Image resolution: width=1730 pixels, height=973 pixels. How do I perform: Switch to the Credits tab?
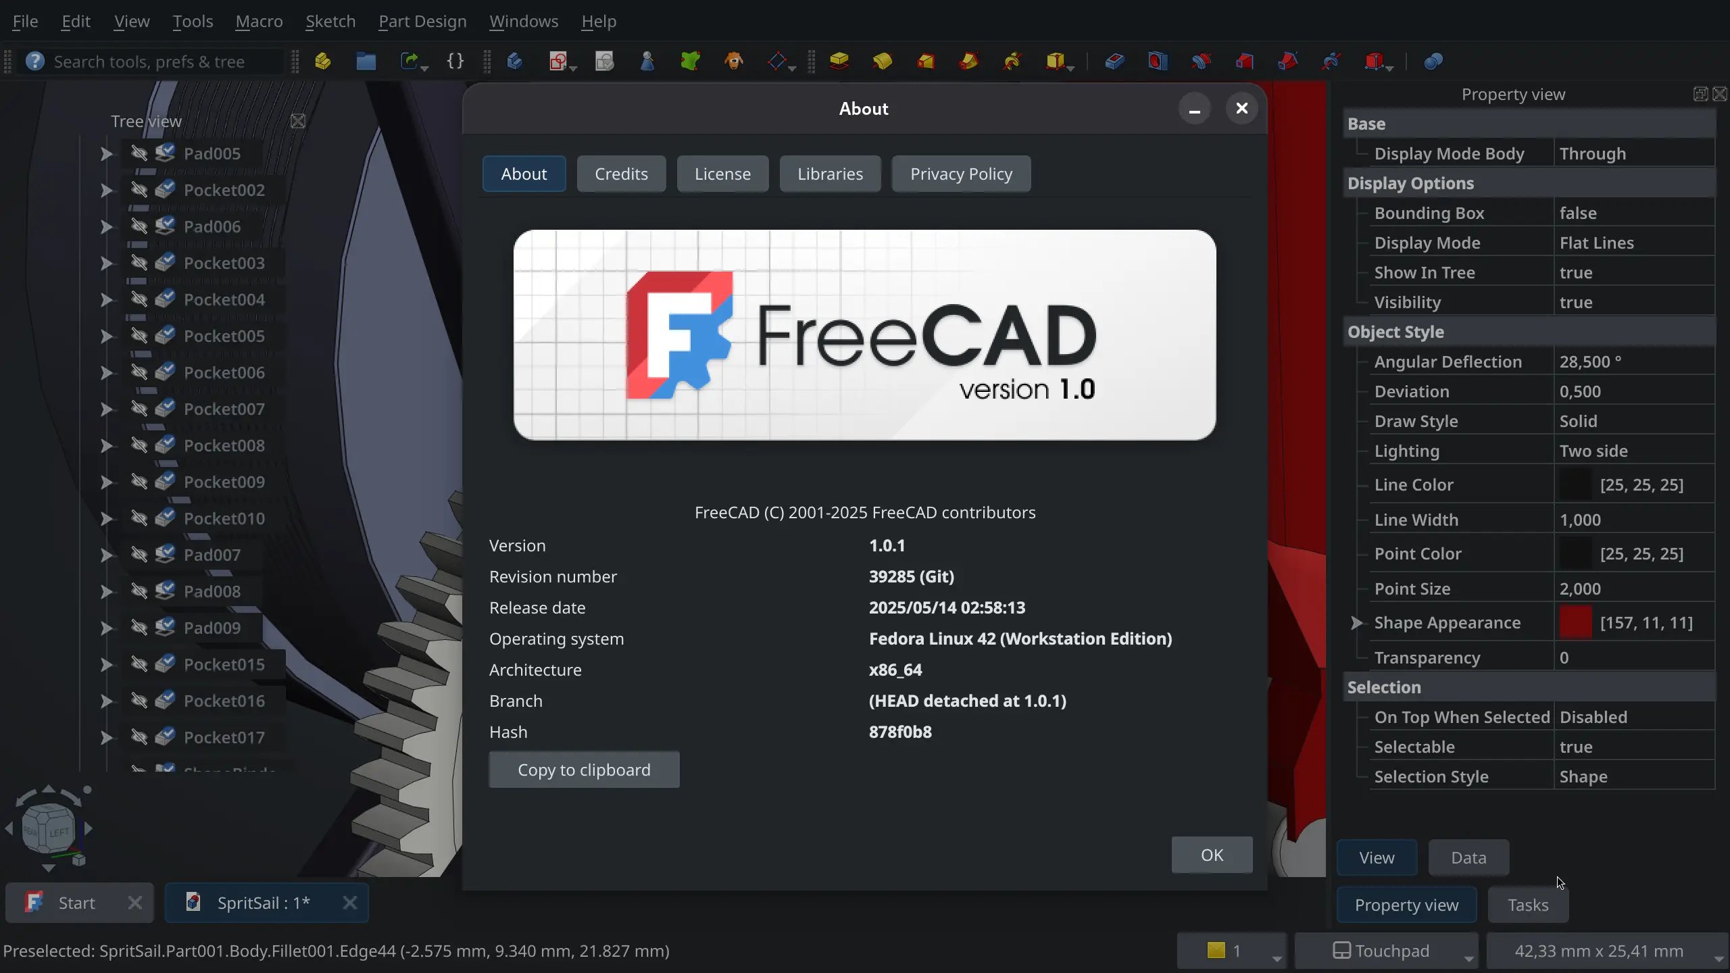pyautogui.click(x=621, y=174)
